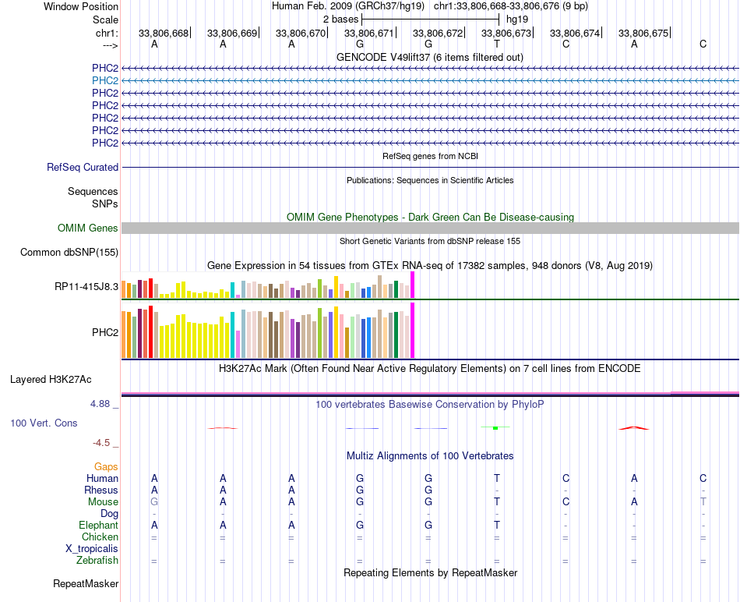Select the Human alignment row label
Image resolution: width=740 pixels, height=602 pixels.
(x=102, y=478)
